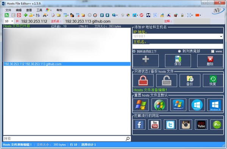The image size is (227, 149).
Task: Open the 编辑 menu
Action: tap(19, 10)
